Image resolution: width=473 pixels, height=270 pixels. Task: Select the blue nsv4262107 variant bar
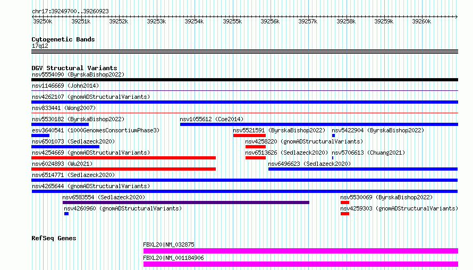coord(244,102)
